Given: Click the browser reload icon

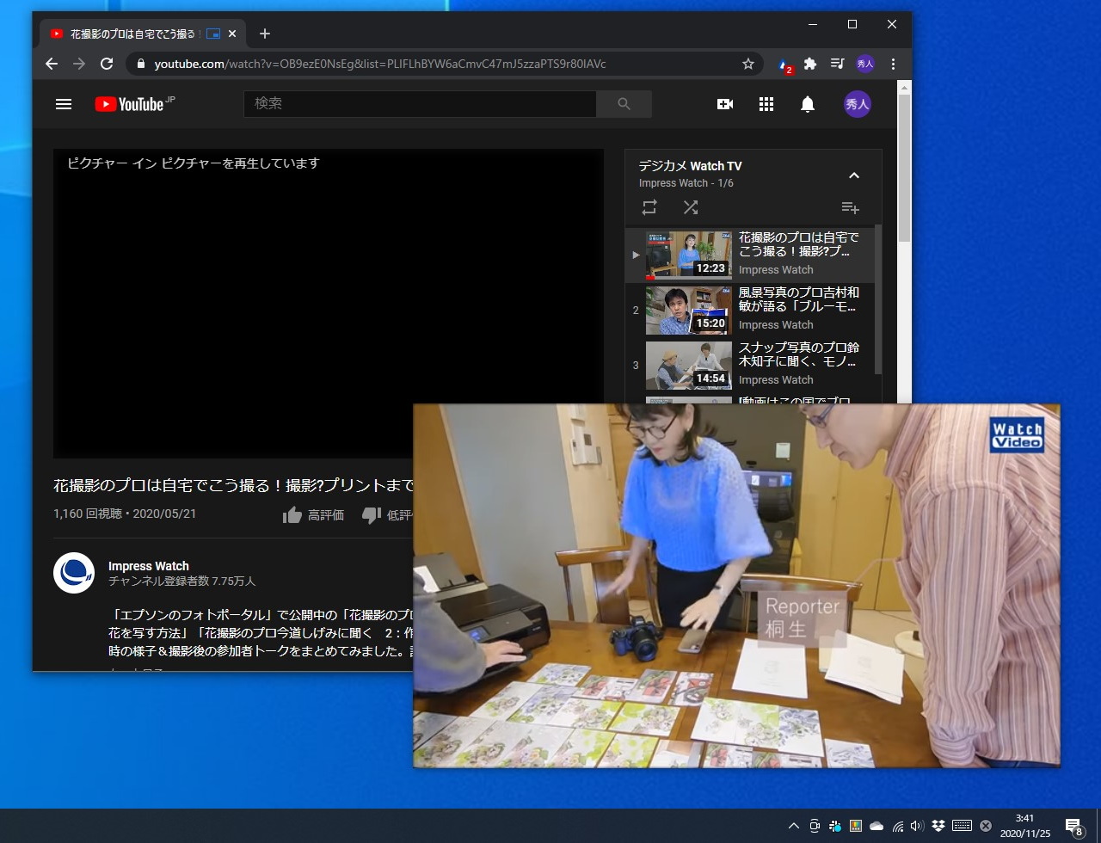Looking at the screenshot, I should point(106,64).
